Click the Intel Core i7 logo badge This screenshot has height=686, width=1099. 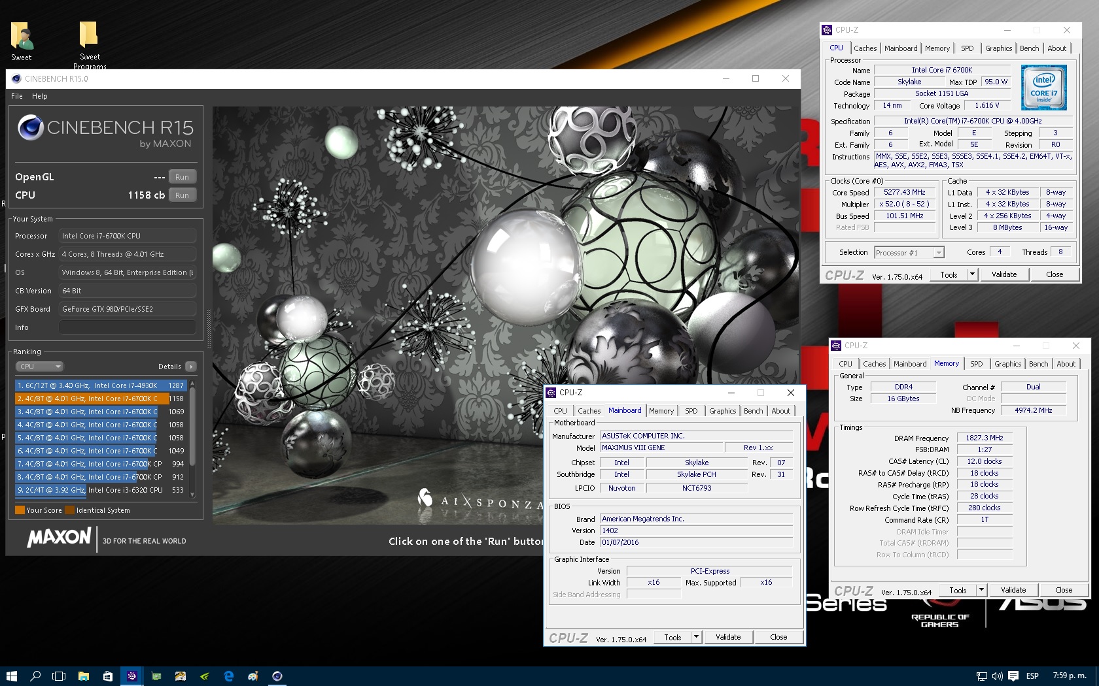point(1043,87)
